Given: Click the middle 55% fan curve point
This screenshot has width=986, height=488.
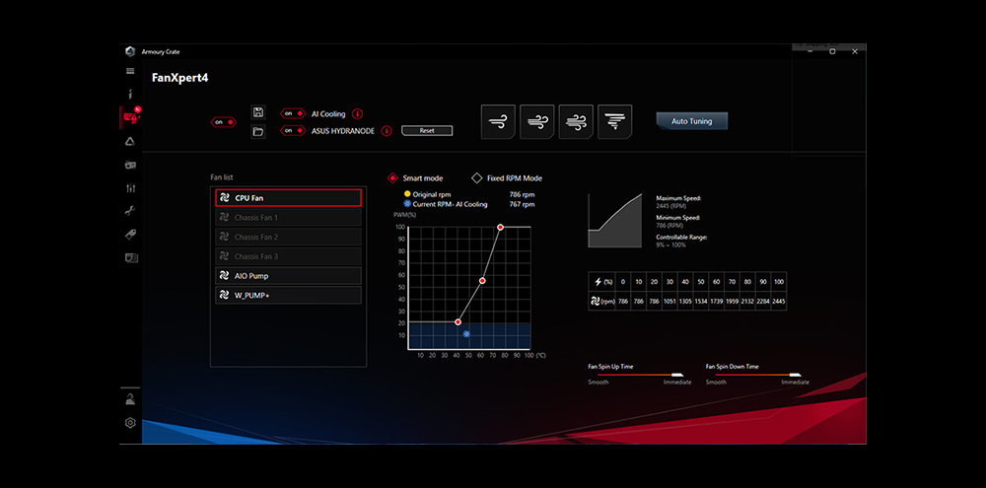Looking at the screenshot, I should click(x=482, y=280).
